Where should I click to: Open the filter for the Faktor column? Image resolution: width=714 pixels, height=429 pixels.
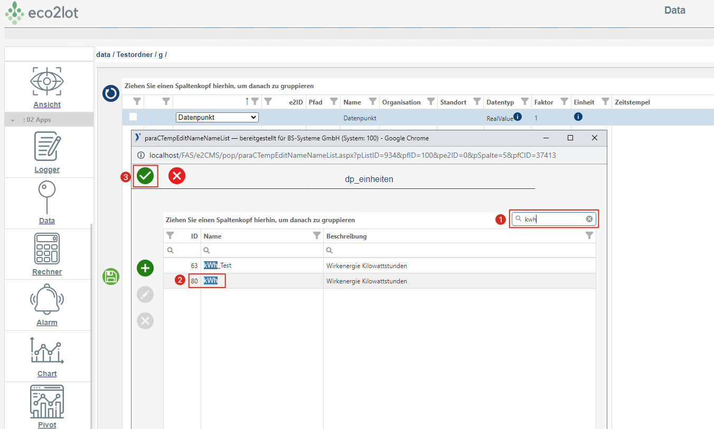[565, 102]
